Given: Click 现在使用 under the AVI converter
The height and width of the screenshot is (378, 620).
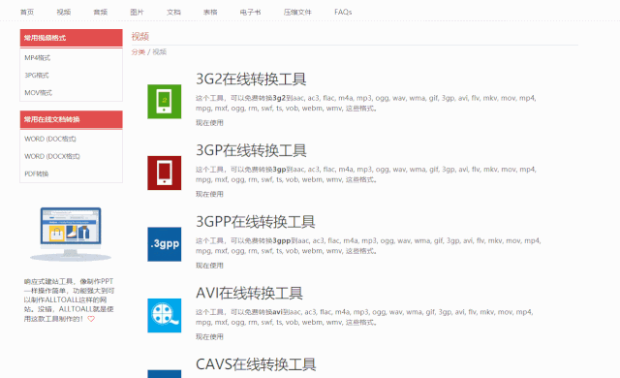Looking at the screenshot, I should click(x=209, y=336).
